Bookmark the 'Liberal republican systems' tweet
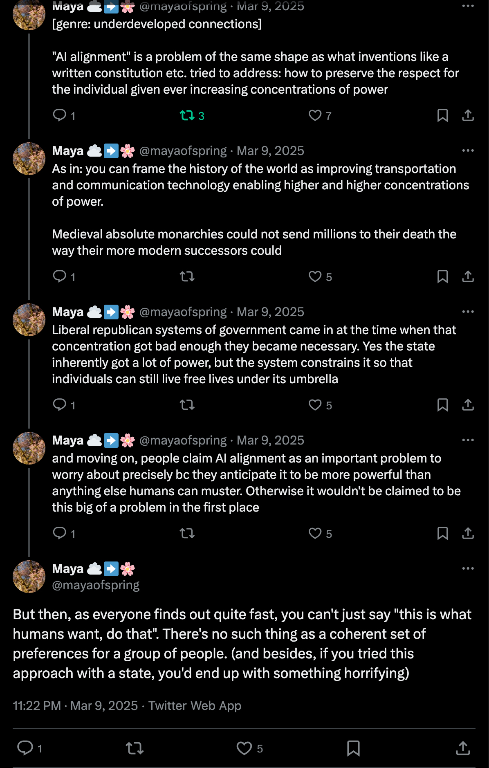489x768 pixels. [442, 405]
